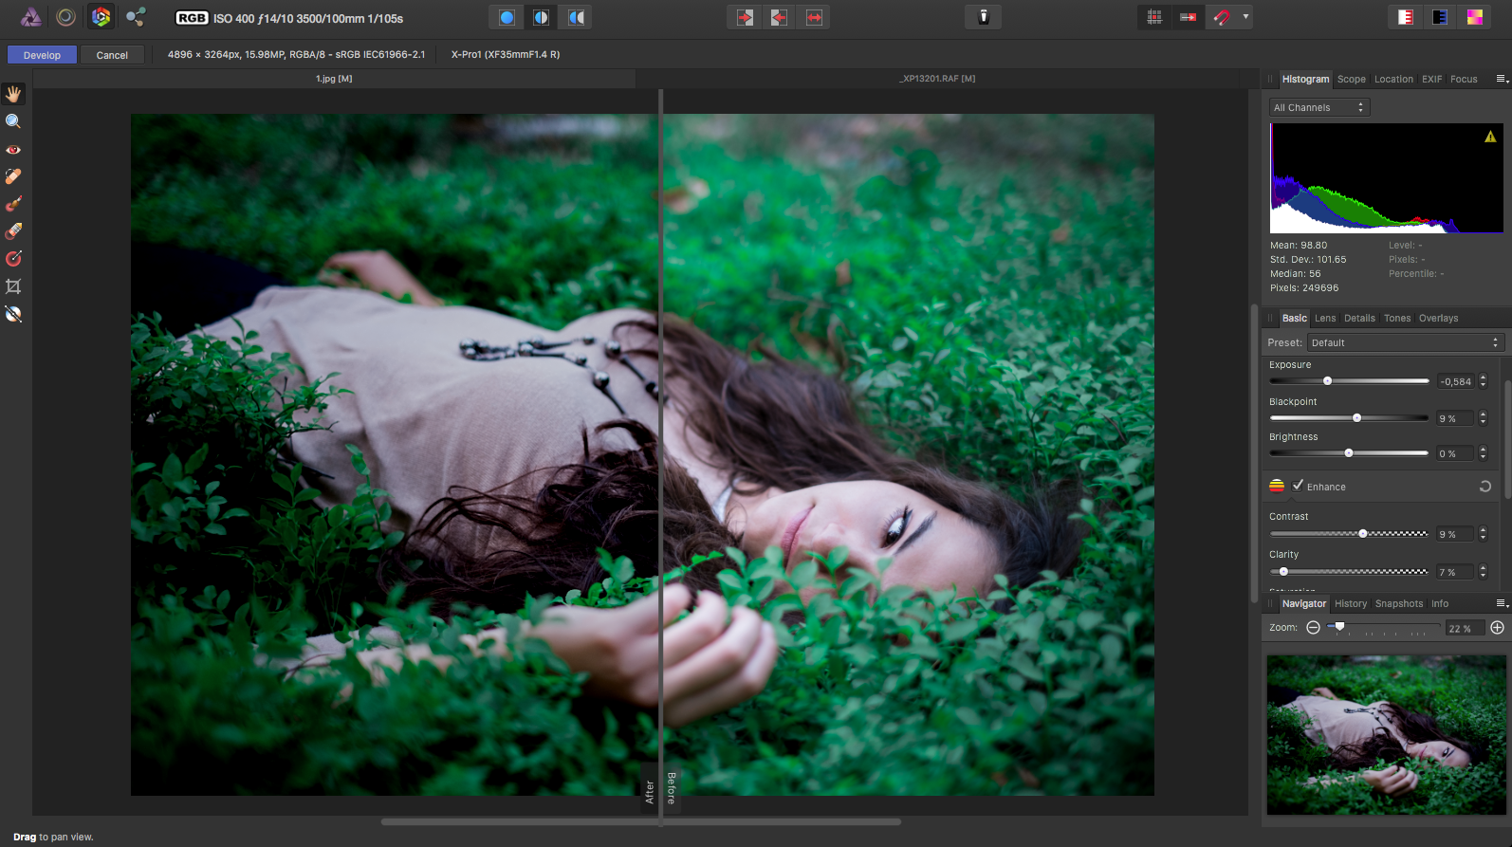Click the Contrast value stepper
The image size is (1512, 847).
(x=1484, y=534)
